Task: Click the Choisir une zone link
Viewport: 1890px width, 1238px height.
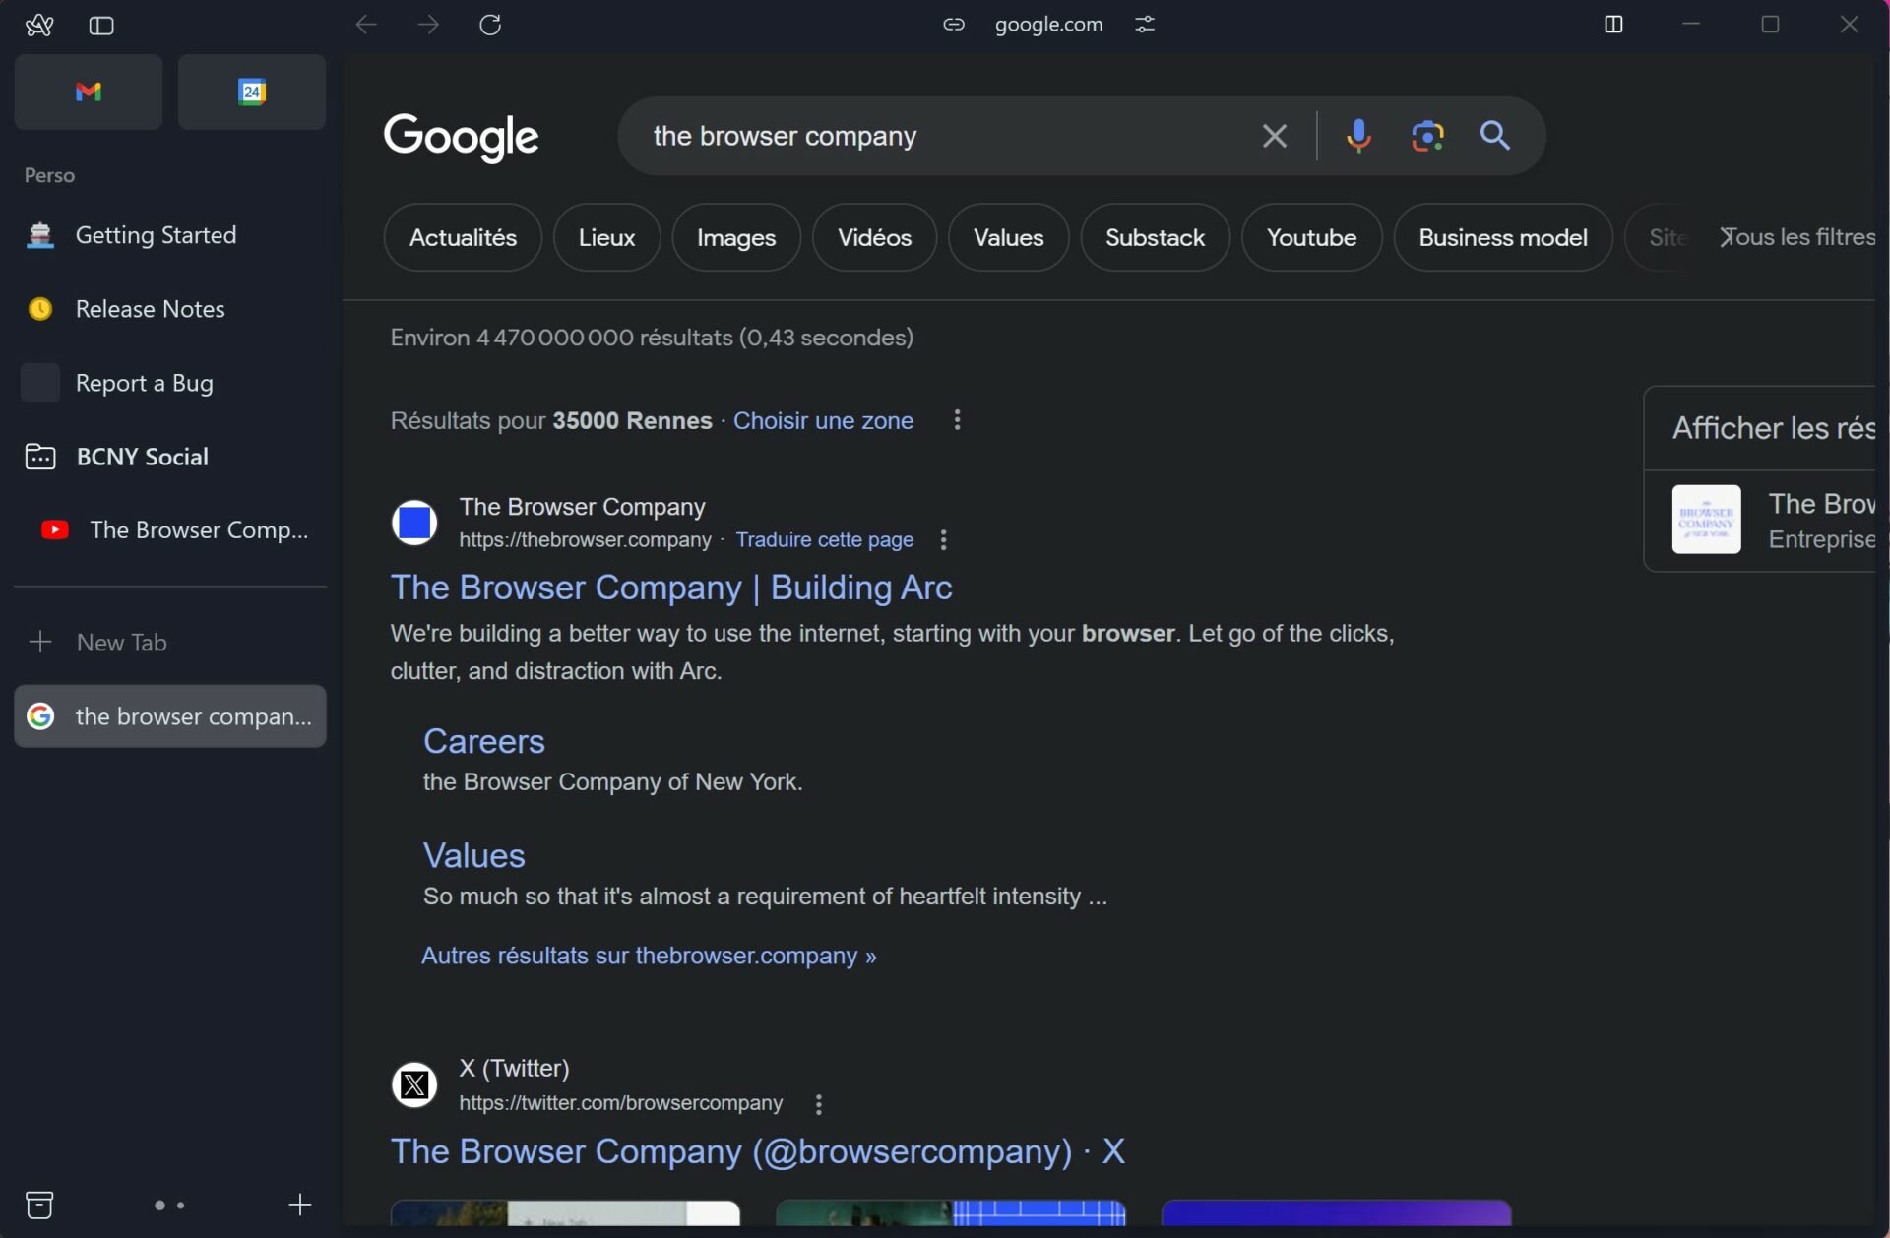Action: (x=823, y=420)
